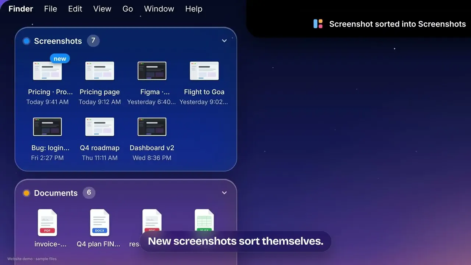The image size is (471, 265).
Task: Click the 'Today 9:41 AM' timestamp
Action: click(x=47, y=102)
